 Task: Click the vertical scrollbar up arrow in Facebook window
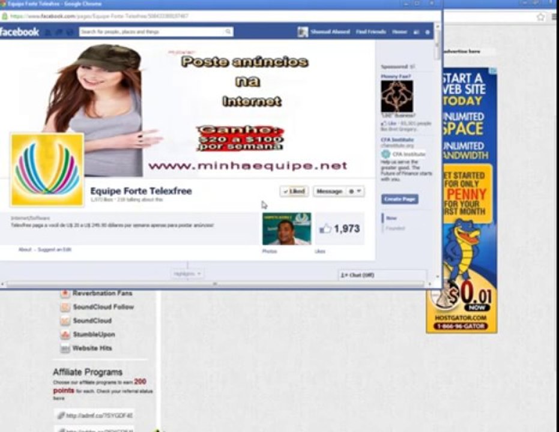point(438,26)
